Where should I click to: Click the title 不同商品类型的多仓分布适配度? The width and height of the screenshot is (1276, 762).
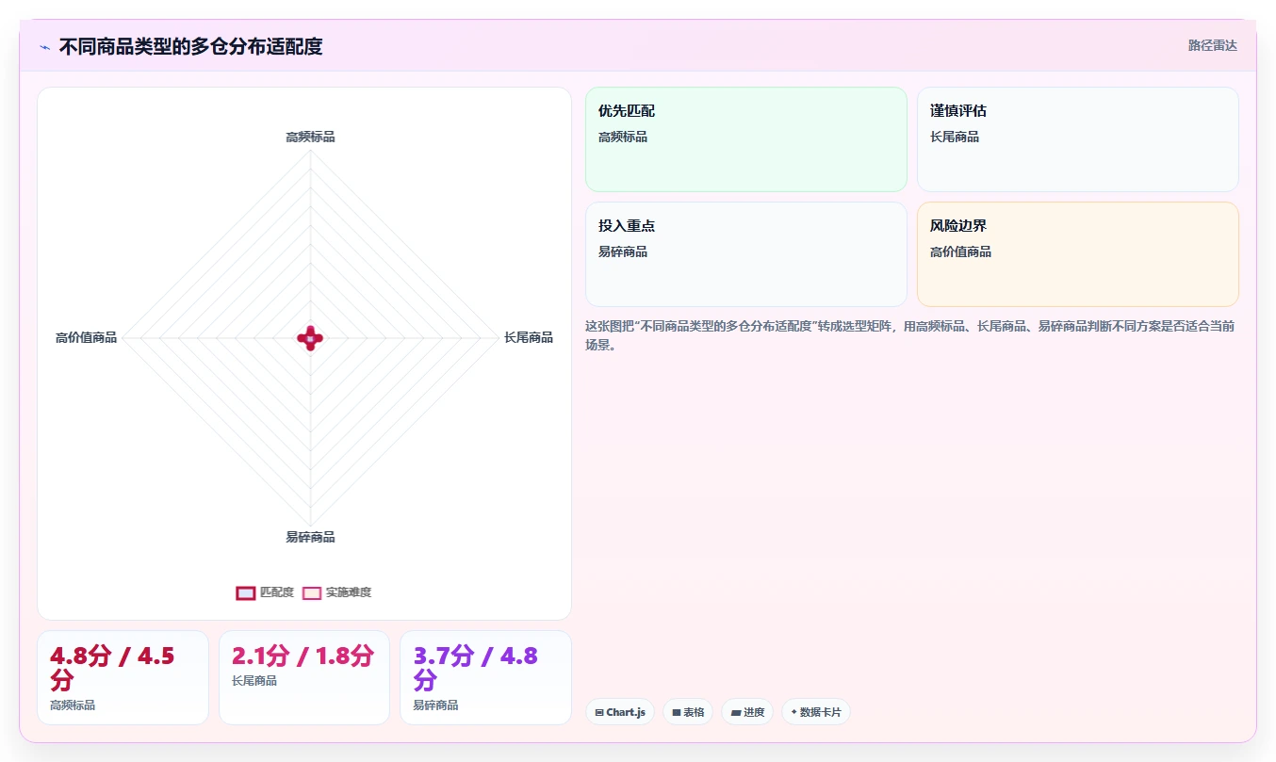pyautogui.click(x=190, y=46)
